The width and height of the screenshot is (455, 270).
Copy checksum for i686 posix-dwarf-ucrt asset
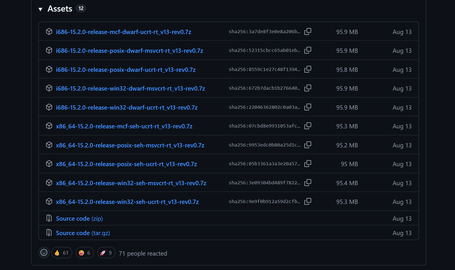coord(308,69)
